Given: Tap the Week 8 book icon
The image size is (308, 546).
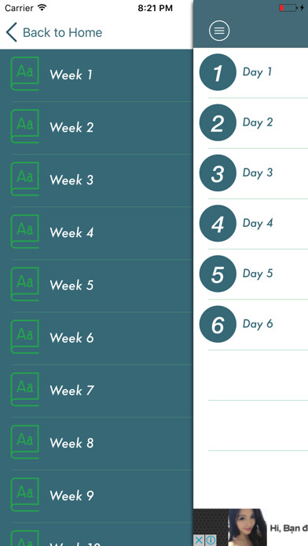Looking at the screenshot, I should [x=25, y=442].
